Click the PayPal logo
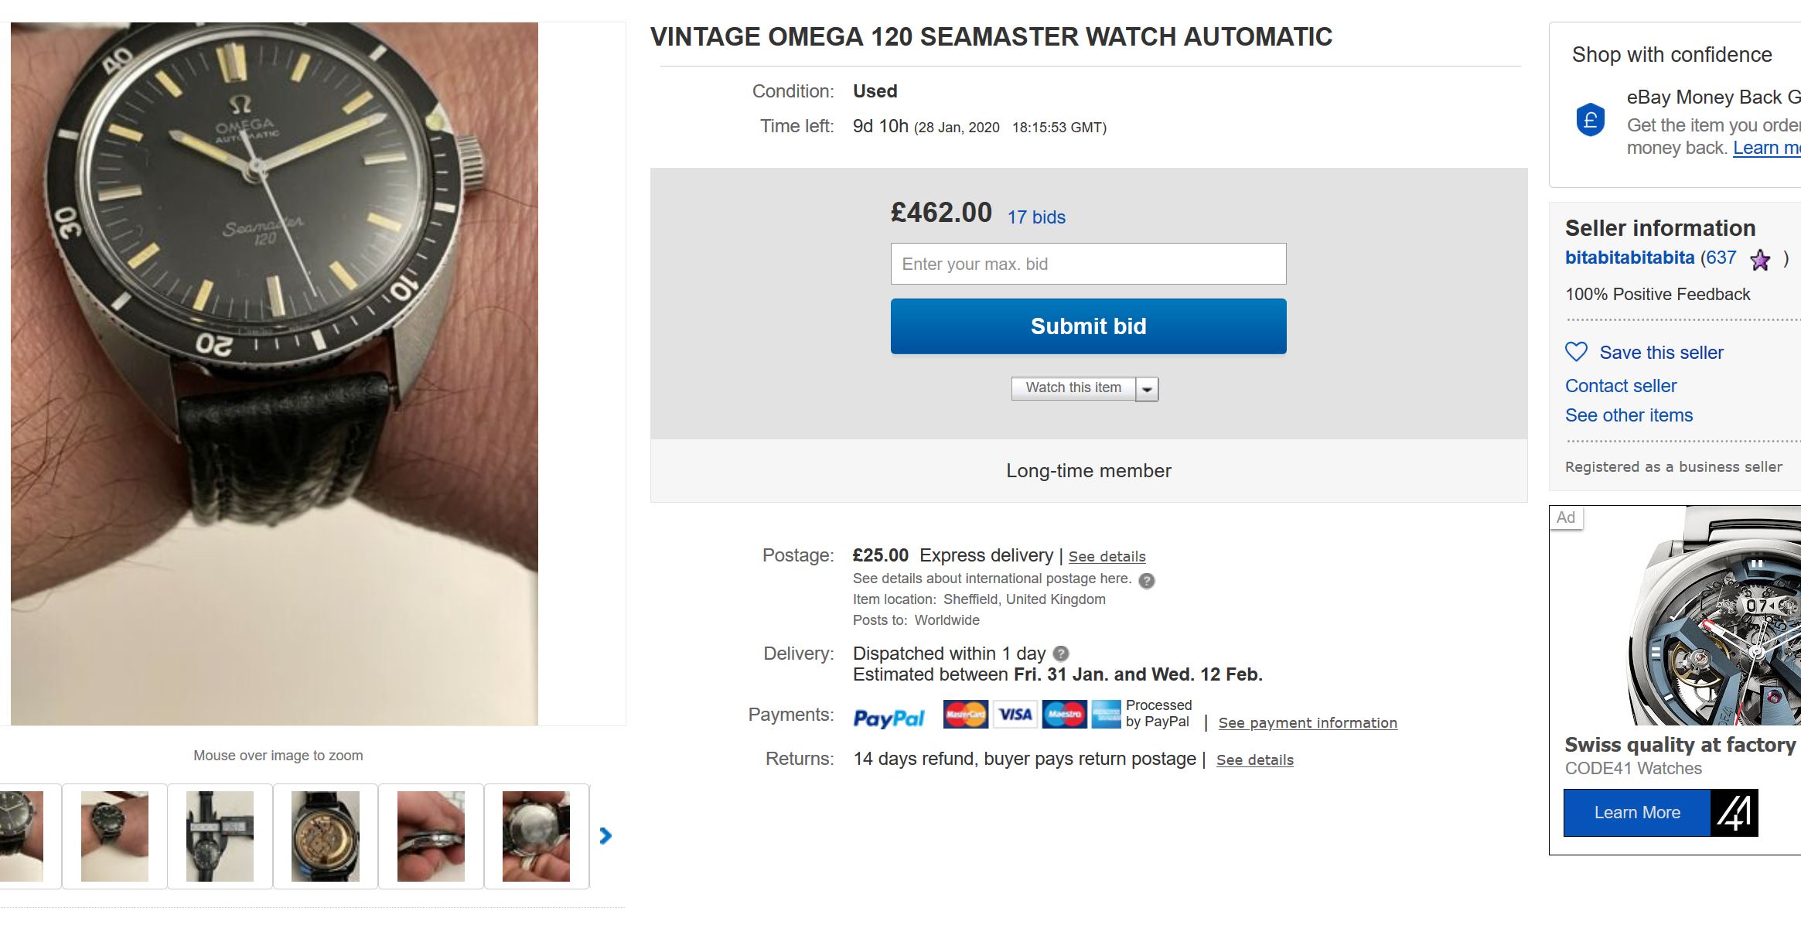 pyautogui.click(x=889, y=718)
